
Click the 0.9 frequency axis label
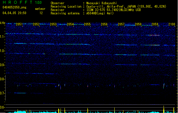pos(2,65)
